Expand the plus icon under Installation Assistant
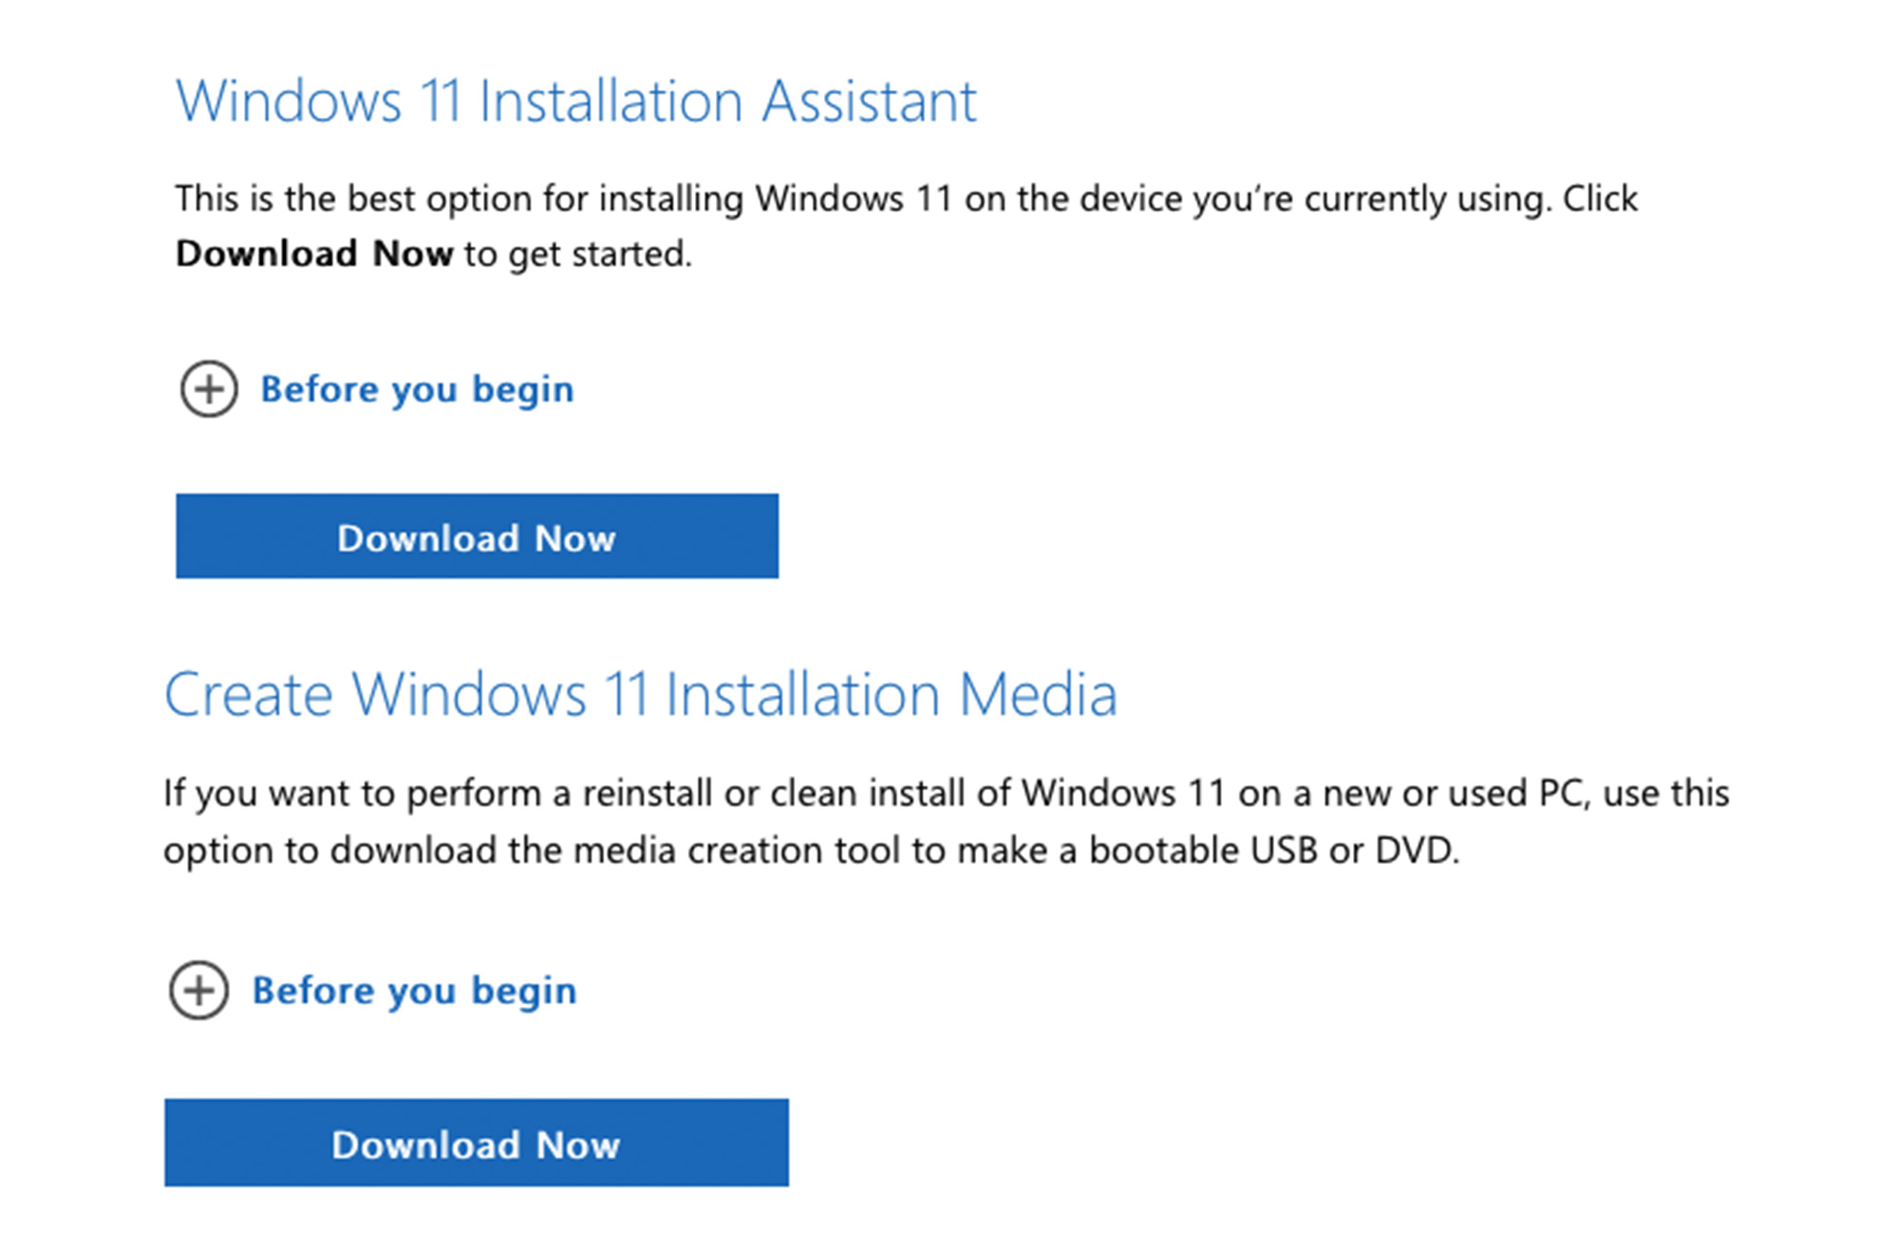 pos(209,388)
